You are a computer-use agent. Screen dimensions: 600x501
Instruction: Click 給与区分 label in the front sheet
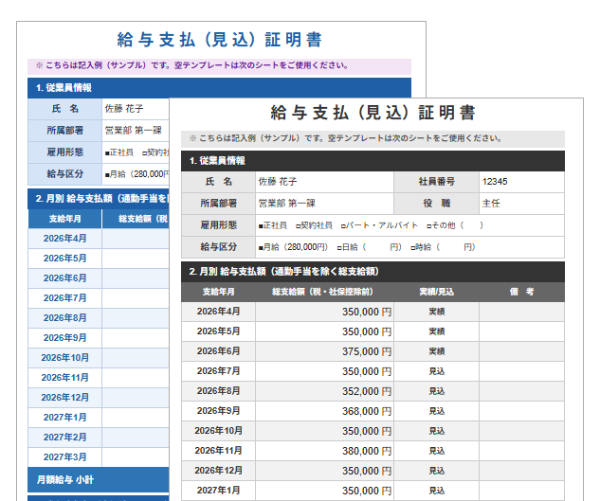(x=219, y=247)
